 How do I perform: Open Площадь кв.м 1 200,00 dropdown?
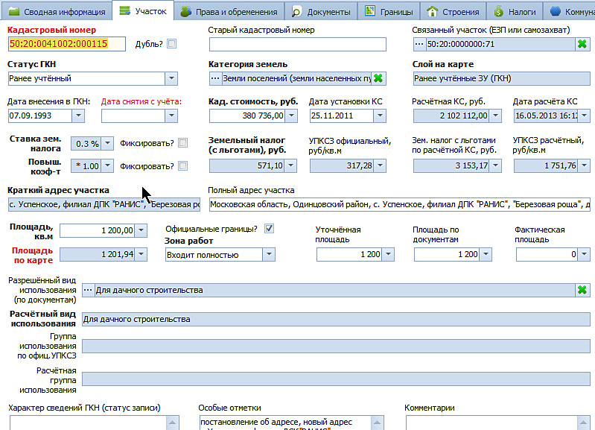point(141,230)
